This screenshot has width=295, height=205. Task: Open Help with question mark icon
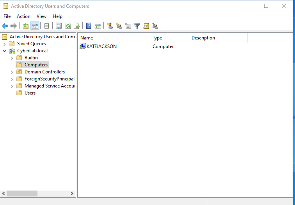pyautogui.click(x=89, y=26)
